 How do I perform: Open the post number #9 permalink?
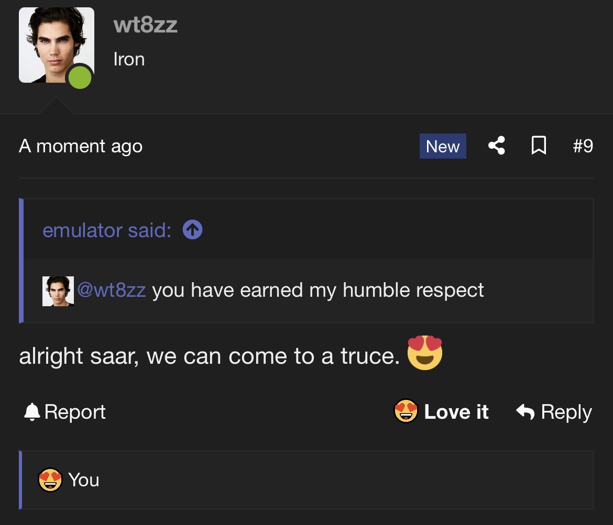click(x=583, y=146)
